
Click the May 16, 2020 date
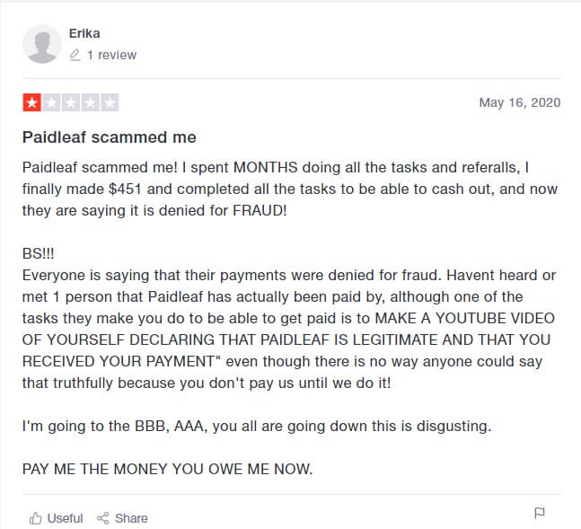click(x=520, y=102)
